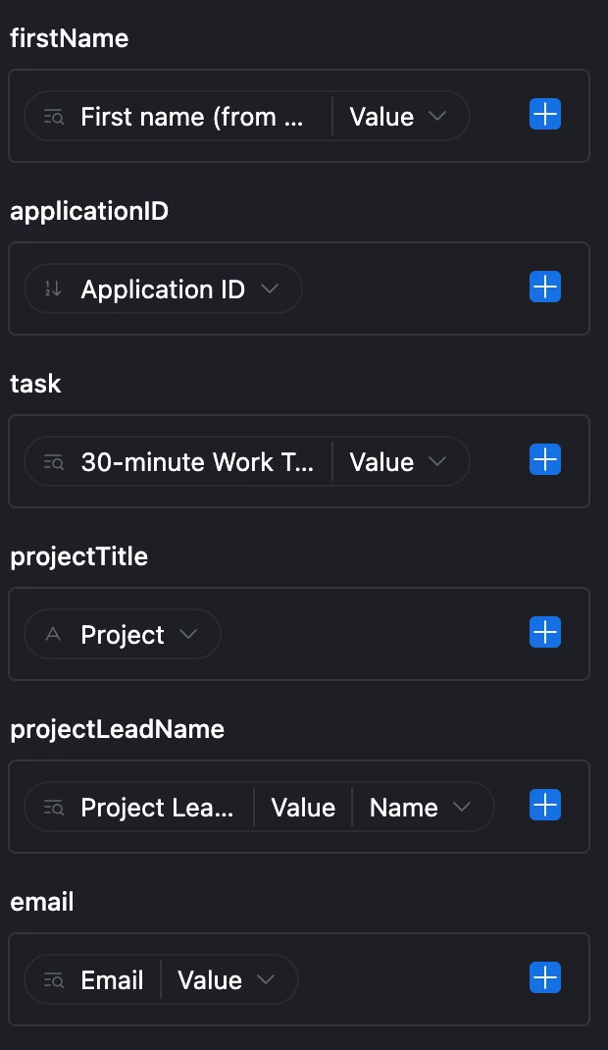Open the Name dropdown in the projectLeadName field
Image resolution: width=608 pixels, height=1050 pixels.
(x=420, y=808)
